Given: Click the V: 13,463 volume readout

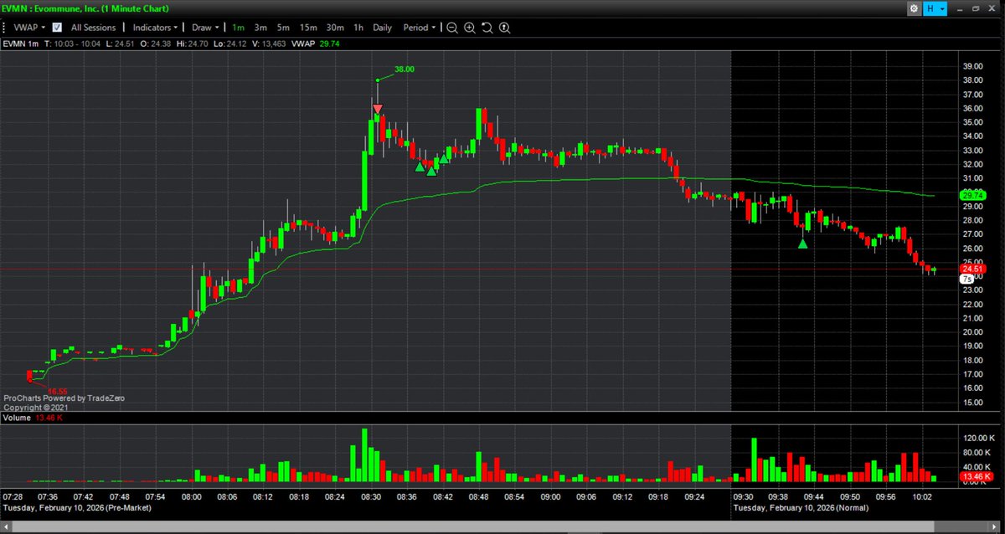Looking at the screenshot, I should click(x=270, y=44).
